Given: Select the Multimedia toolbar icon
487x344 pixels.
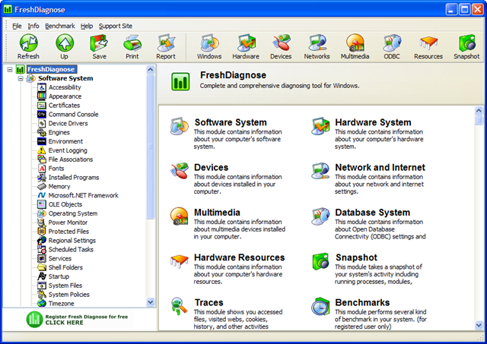Looking at the screenshot, I should tap(355, 43).
